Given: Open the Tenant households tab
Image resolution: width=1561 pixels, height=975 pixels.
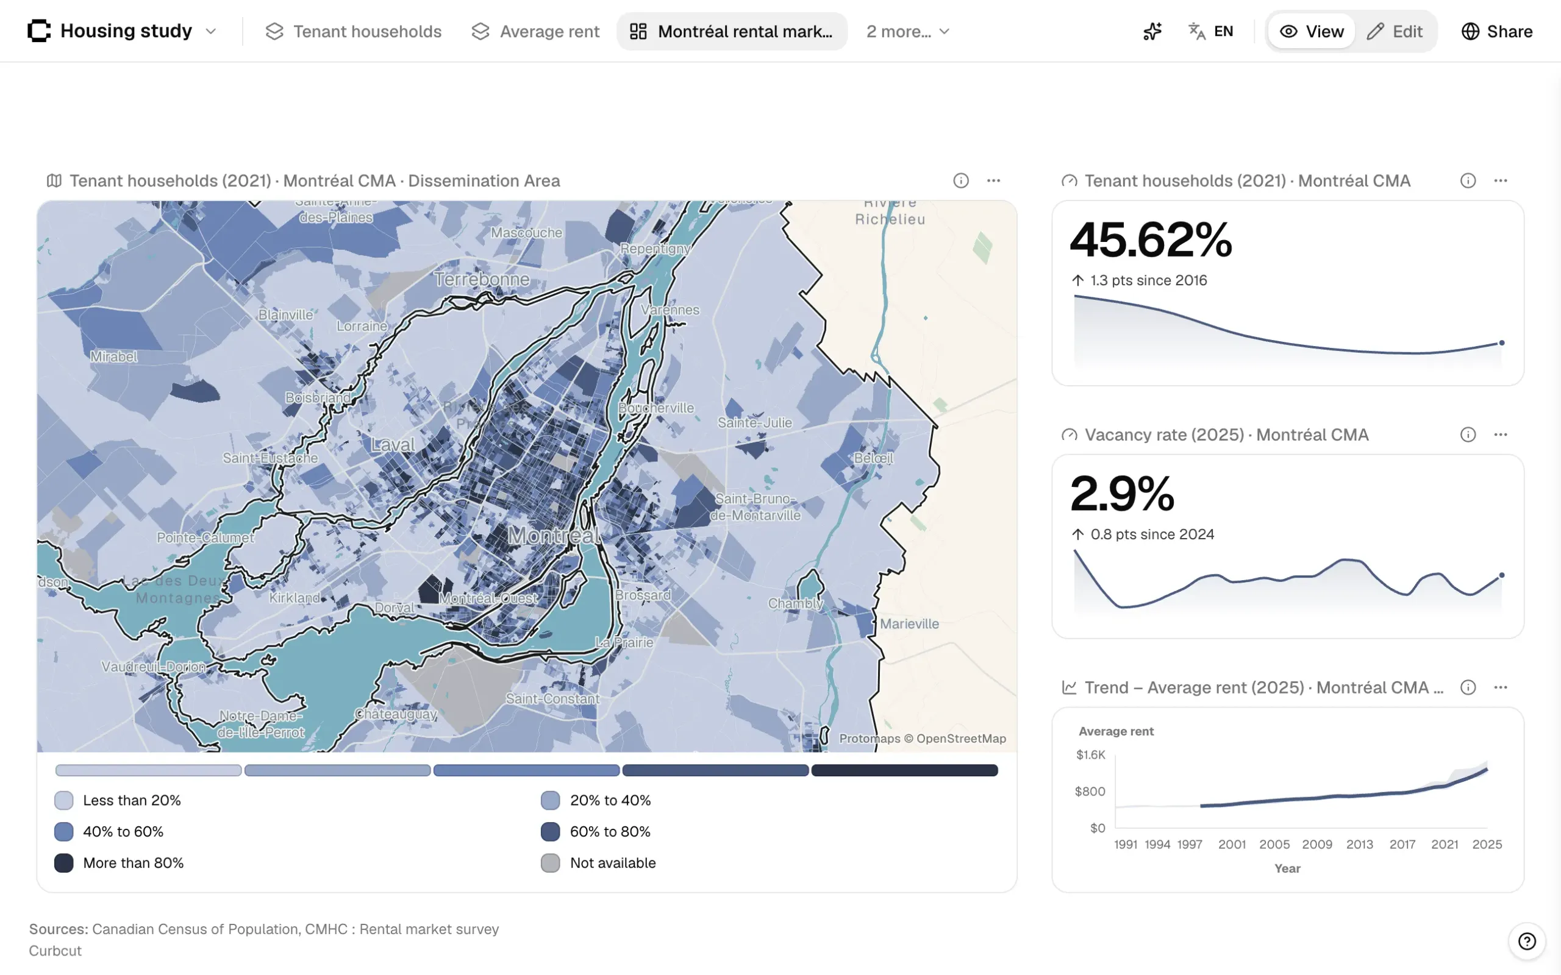Looking at the screenshot, I should tap(354, 31).
